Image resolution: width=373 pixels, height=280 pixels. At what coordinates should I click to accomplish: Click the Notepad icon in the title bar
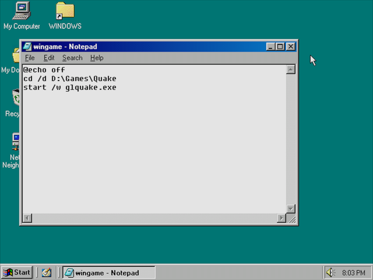click(27, 47)
